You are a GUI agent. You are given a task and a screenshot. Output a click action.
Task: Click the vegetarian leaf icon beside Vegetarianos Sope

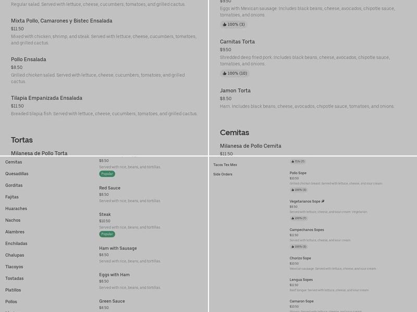pos(323,201)
